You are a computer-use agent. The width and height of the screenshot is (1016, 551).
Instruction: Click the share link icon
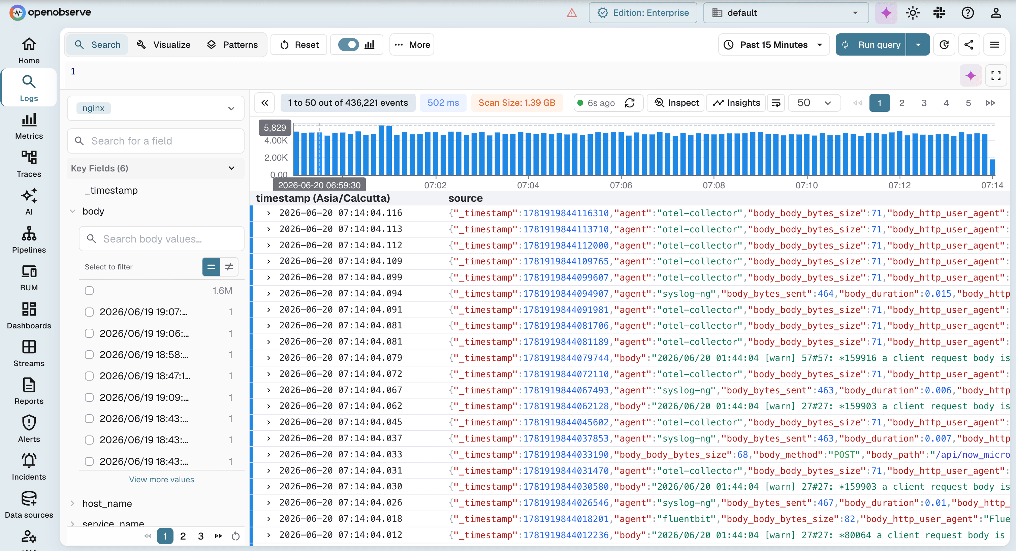[969, 44]
